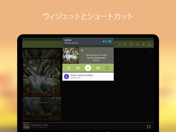Tap the battery status icon
176x132 pixels.
click(107, 42)
